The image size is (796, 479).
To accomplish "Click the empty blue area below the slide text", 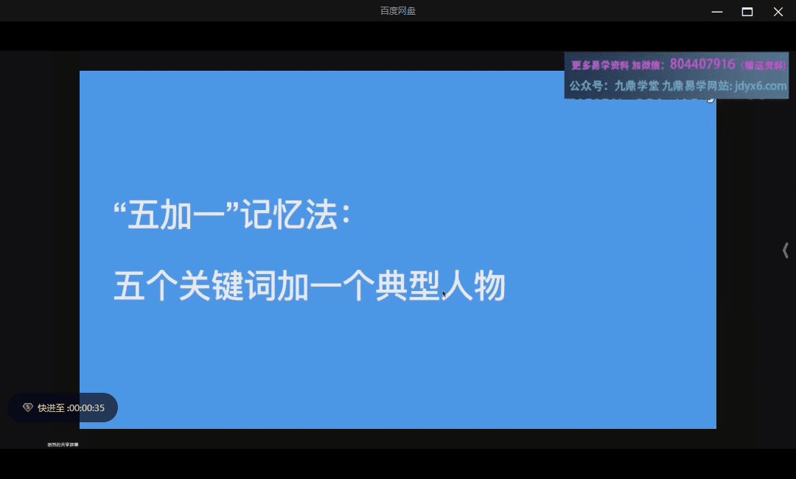I will [398, 368].
